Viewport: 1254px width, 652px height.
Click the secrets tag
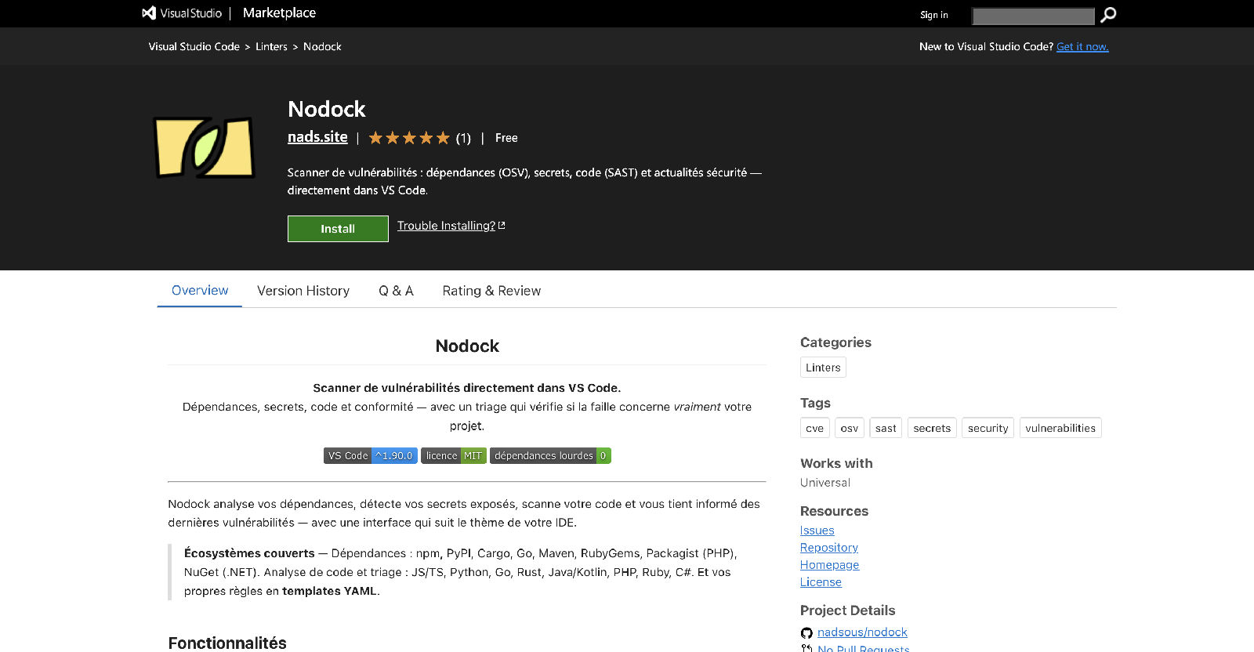[932, 428]
